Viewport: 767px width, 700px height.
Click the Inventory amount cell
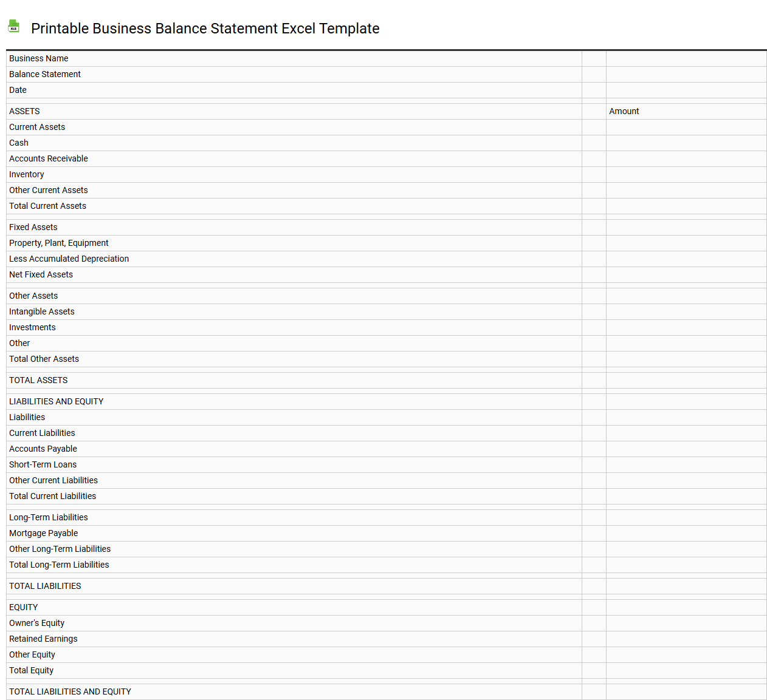tap(686, 174)
